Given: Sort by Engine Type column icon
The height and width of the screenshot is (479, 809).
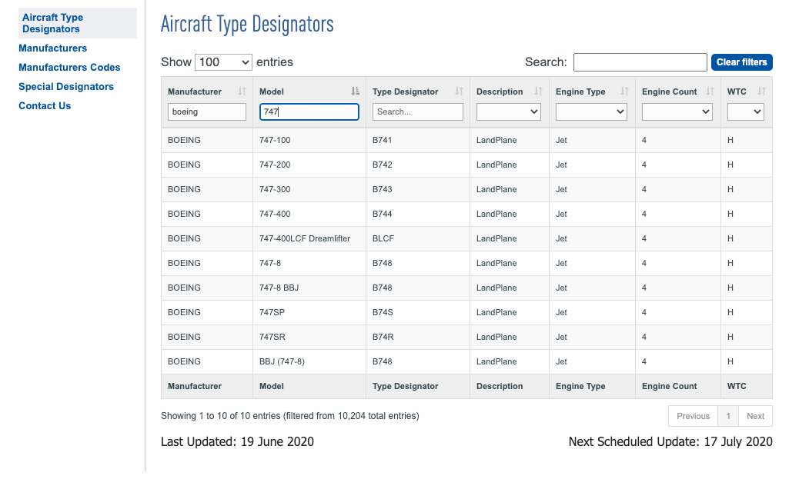Looking at the screenshot, I should point(624,91).
